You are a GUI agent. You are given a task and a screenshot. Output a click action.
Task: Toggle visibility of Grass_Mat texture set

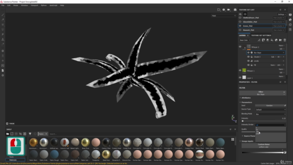240,26
